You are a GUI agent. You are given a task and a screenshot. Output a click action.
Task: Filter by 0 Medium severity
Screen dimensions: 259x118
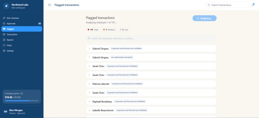[x=109, y=30]
